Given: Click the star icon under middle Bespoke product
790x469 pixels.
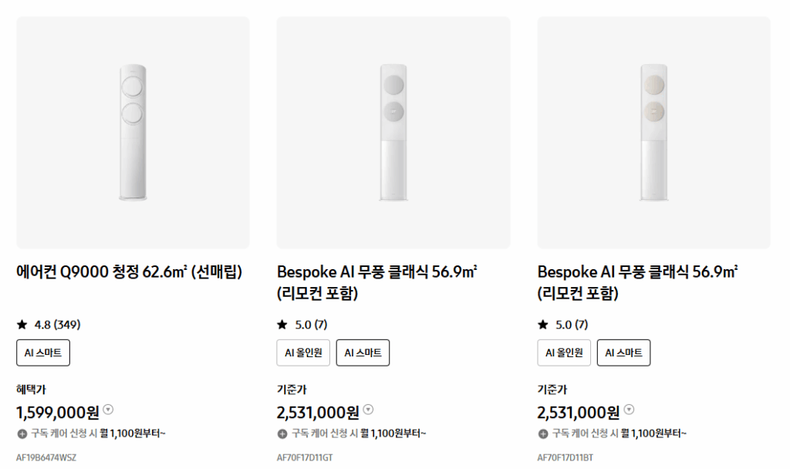Looking at the screenshot, I should coord(281,325).
